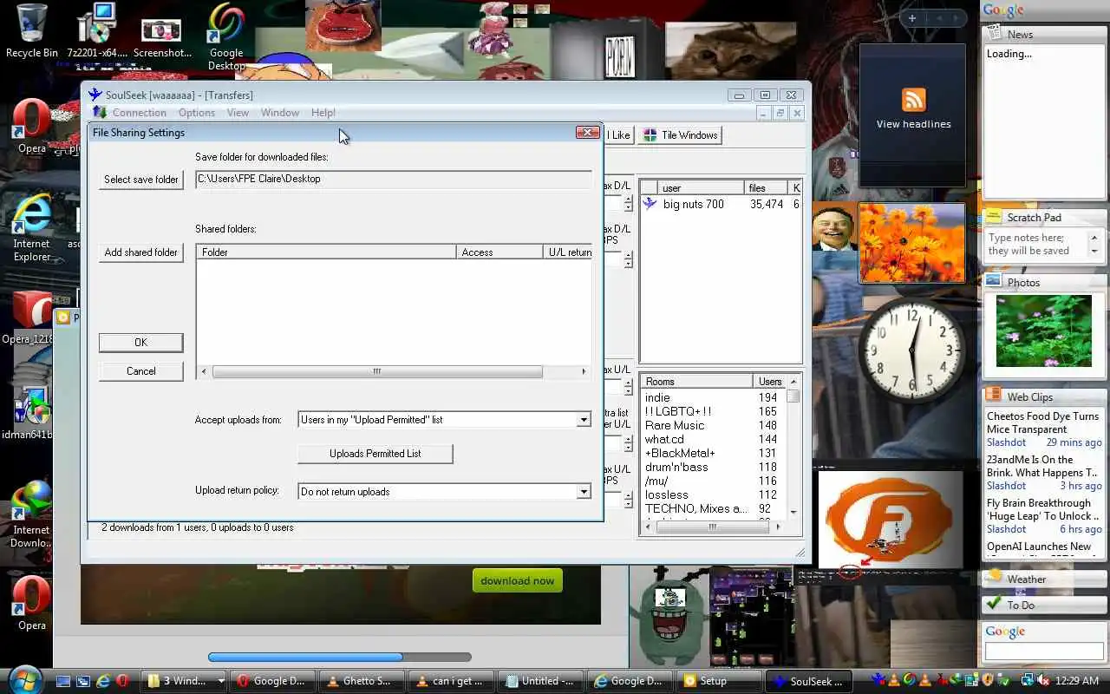Screen dimensions: 1110x694
Task: Click the 'Tile Windows' button
Action: 681,135
